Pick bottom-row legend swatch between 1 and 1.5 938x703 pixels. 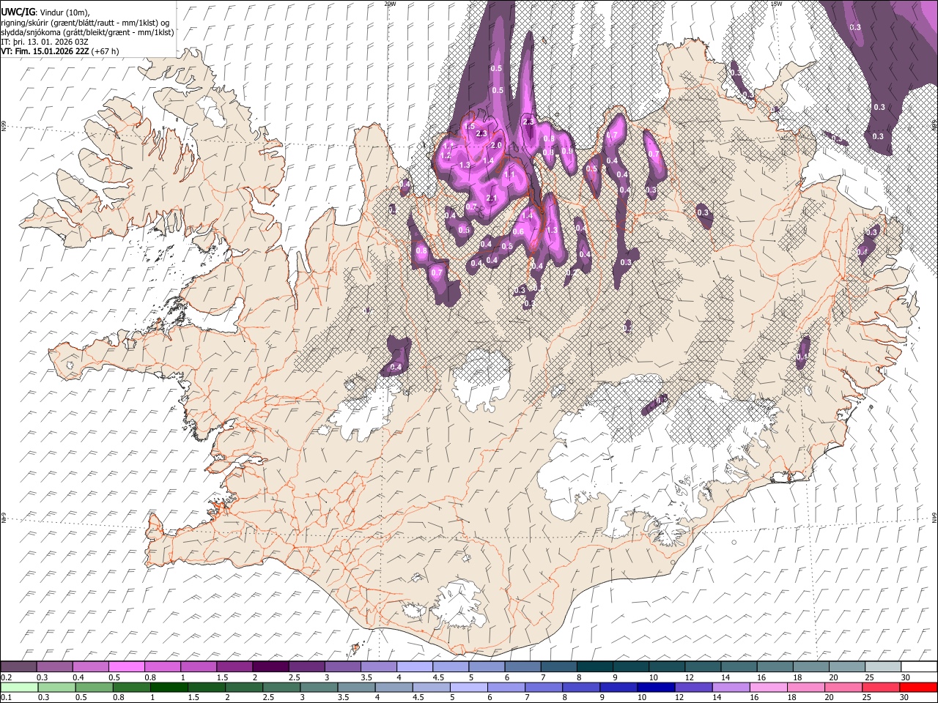169,687
